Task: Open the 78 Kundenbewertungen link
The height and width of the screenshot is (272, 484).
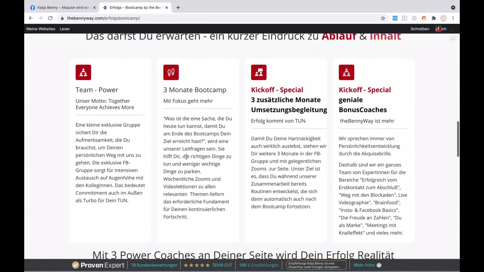Action: tap(154, 265)
